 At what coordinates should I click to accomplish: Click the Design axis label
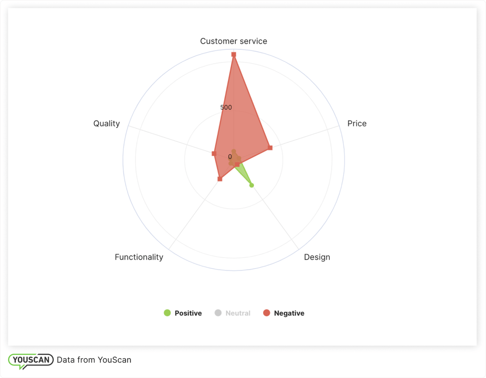(317, 257)
